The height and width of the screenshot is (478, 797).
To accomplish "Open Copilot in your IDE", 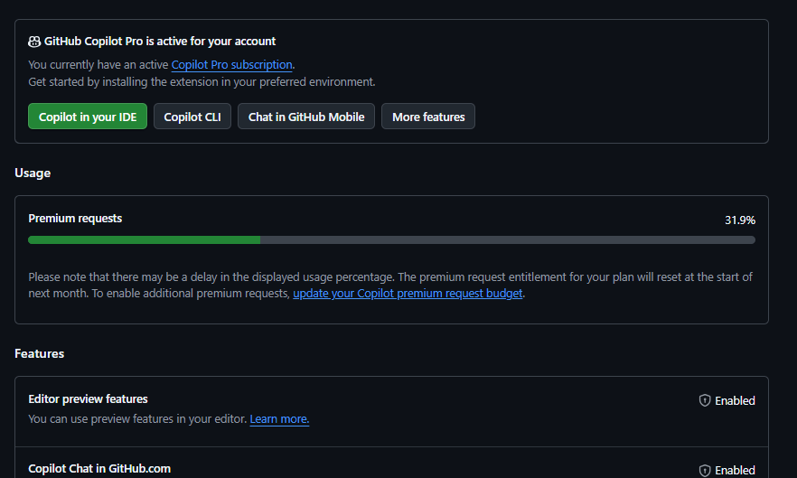I will tap(88, 117).
